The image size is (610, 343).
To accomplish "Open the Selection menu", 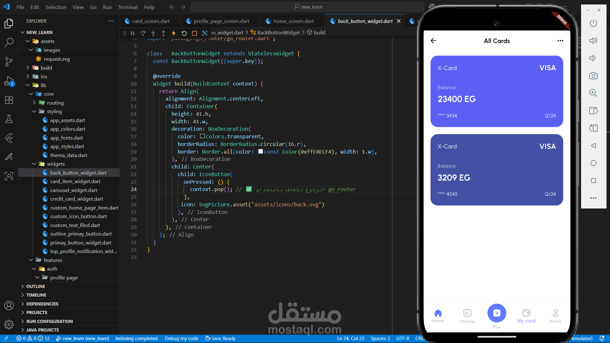I will (x=56, y=7).
